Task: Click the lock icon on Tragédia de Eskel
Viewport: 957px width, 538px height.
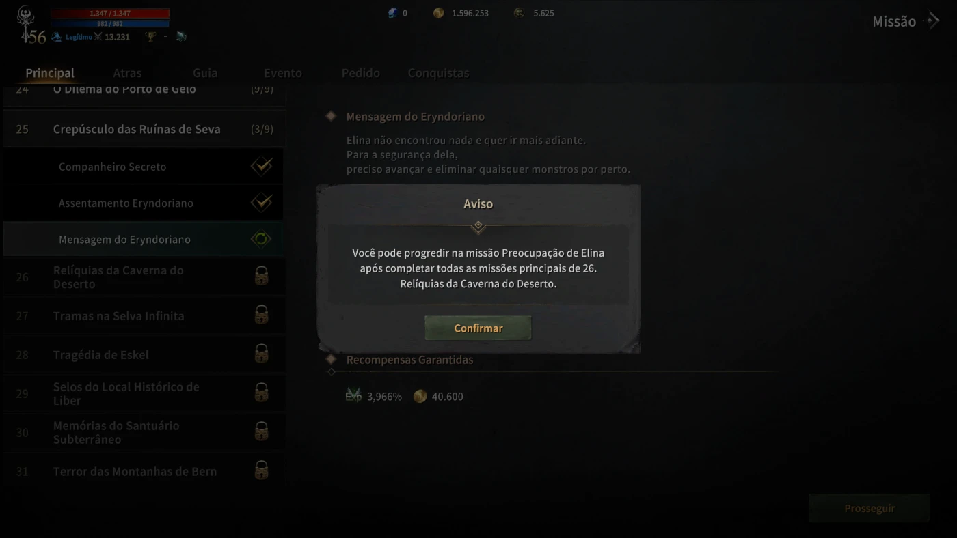Action: tap(261, 354)
